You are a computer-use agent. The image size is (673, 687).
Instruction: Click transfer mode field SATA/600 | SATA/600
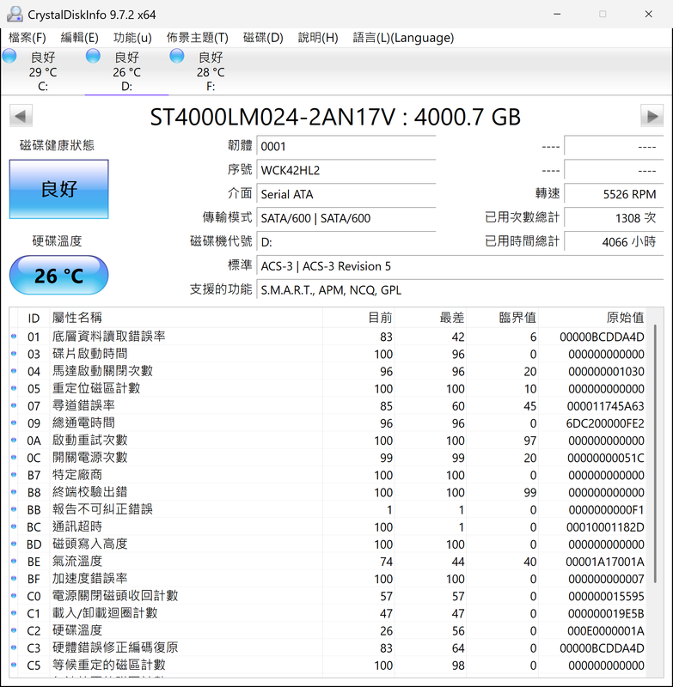(x=346, y=218)
